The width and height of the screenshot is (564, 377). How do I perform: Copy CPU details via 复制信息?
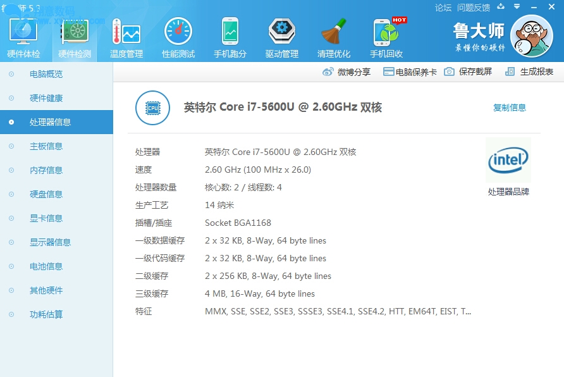pyautogui.click(x=510, y=108)
